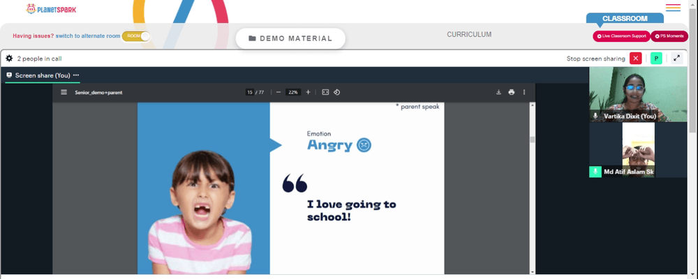Zoom in on the PDF with plus
Image resolution: width=698 pixels, height=279 pixels.
[308, 92]
